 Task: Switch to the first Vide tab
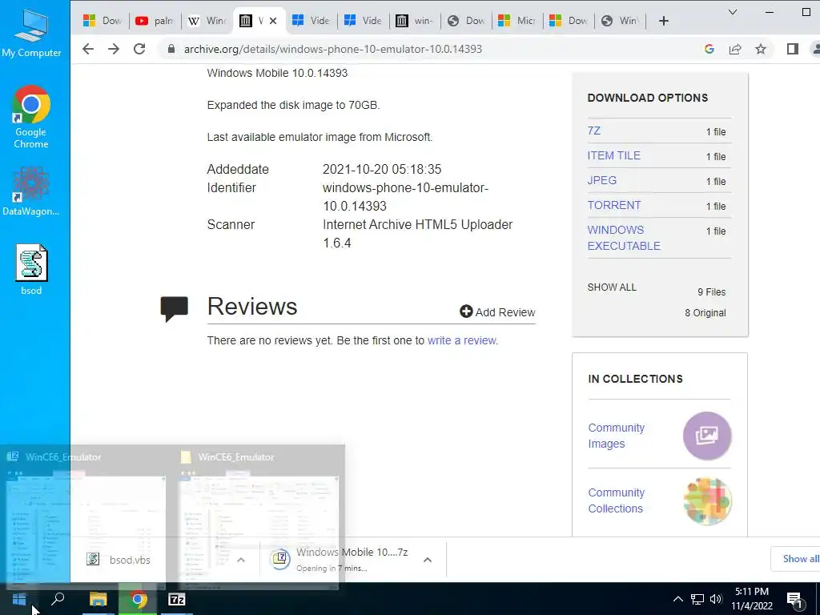pyautogui.click(x=311, y=21)
